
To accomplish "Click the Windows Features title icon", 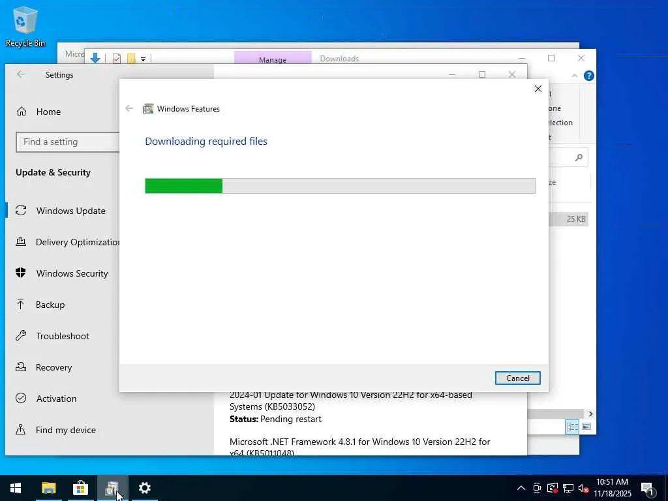I will [148, 109].
